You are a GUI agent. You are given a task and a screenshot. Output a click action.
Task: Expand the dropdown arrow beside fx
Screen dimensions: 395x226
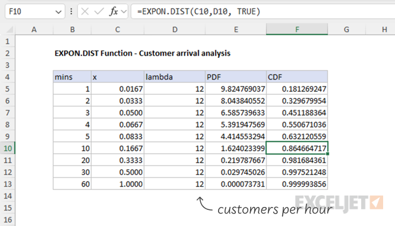coord(124,12)
